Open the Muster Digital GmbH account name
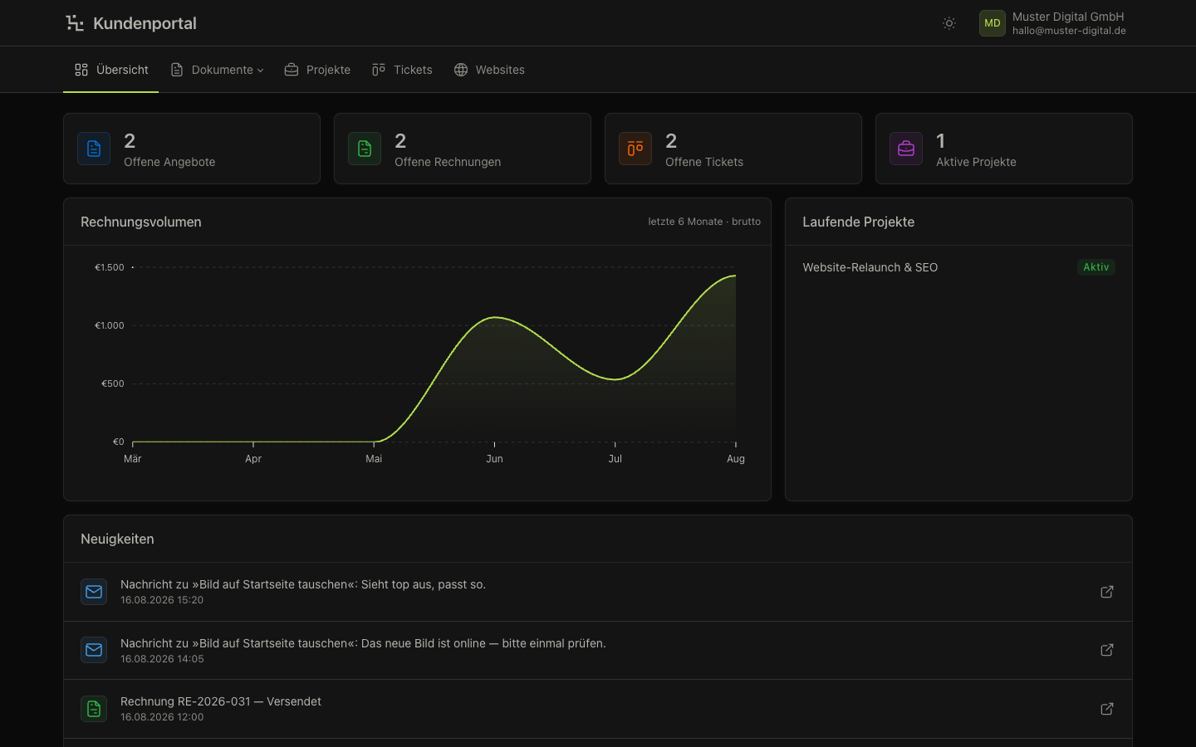Viewport: 1196px width, 747px height. click(1068, 17)
